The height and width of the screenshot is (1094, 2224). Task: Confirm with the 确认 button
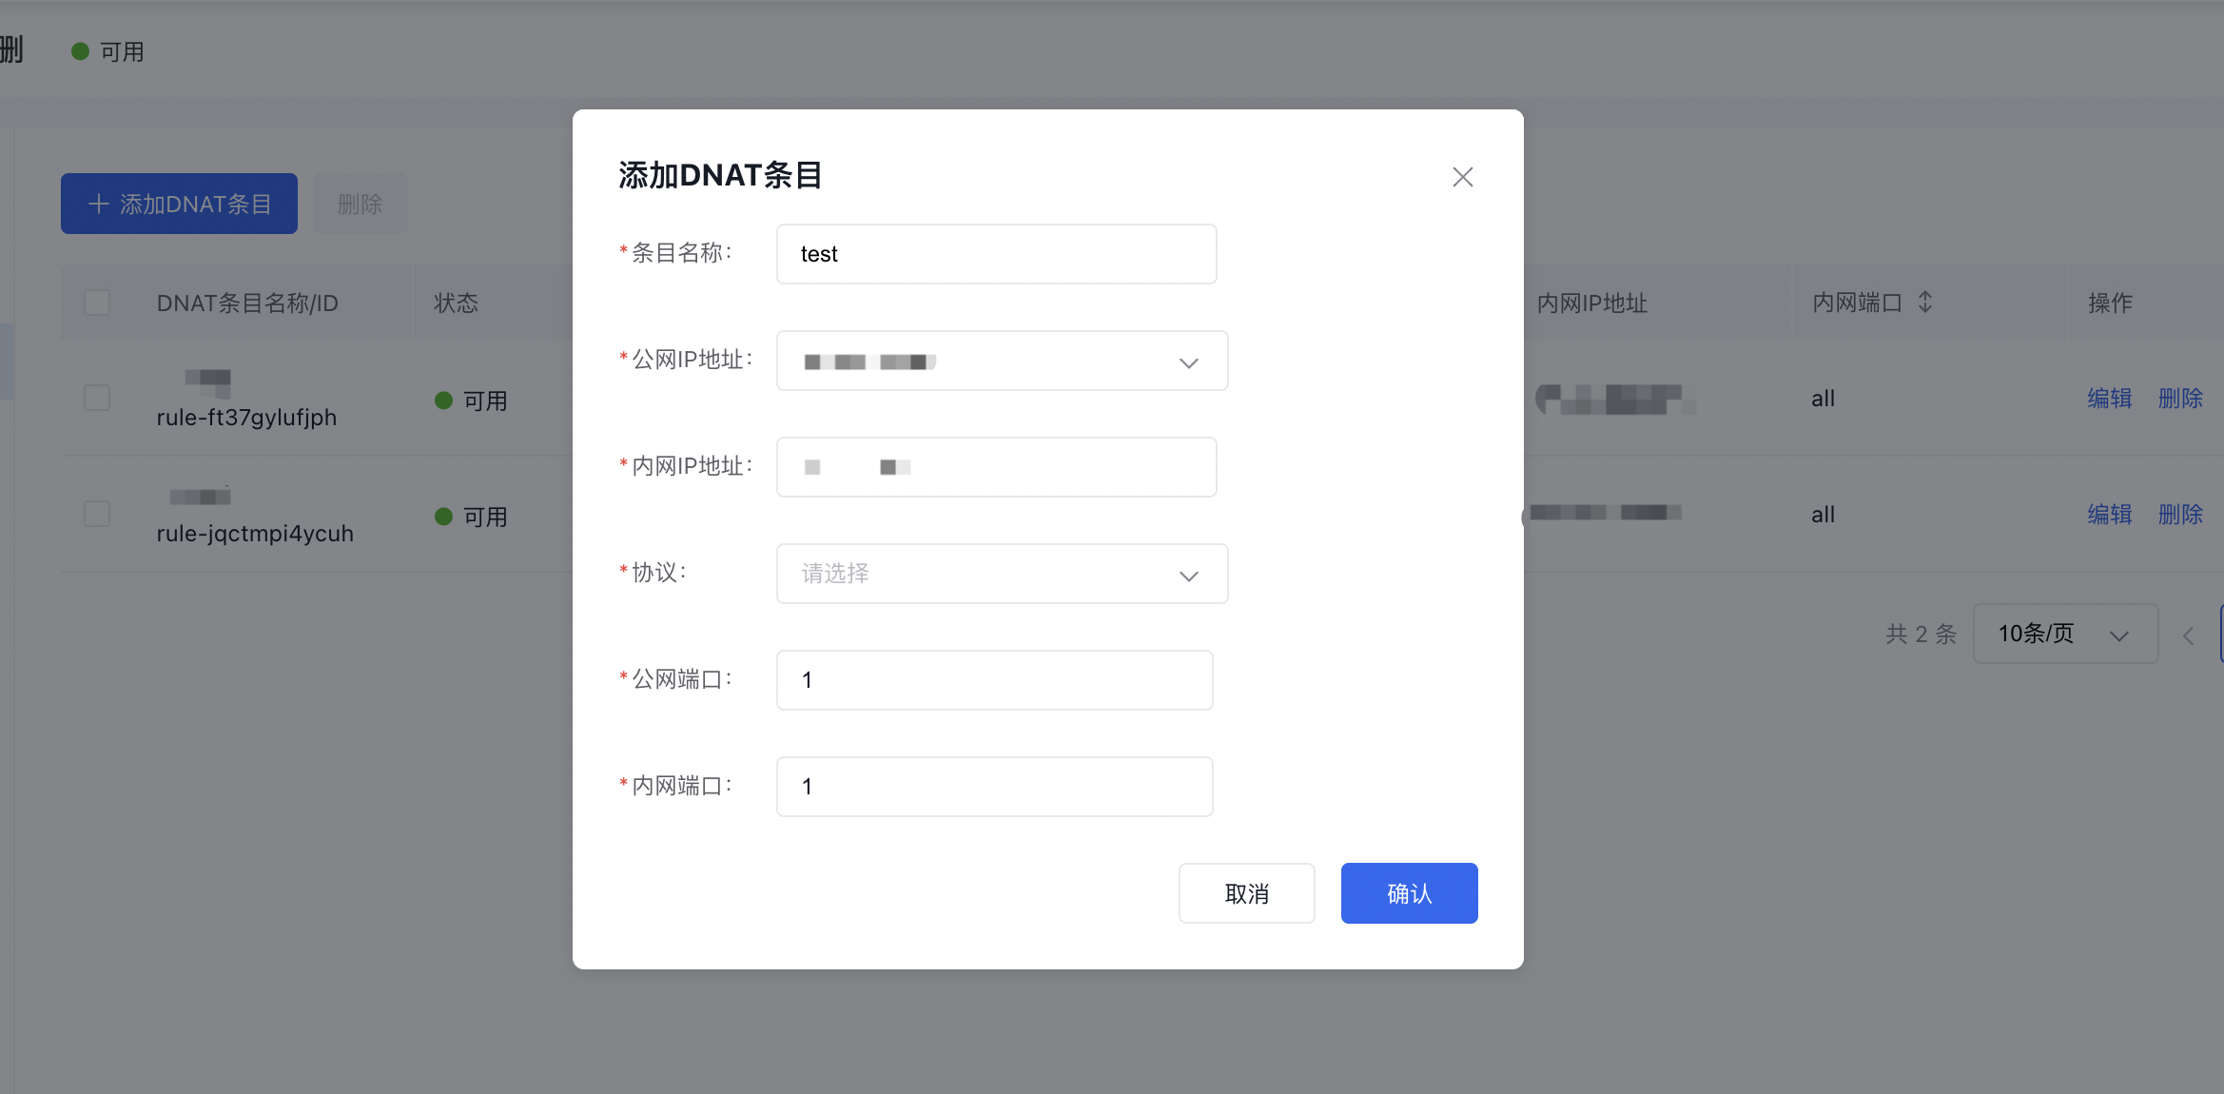click(x=1409, y=893)
